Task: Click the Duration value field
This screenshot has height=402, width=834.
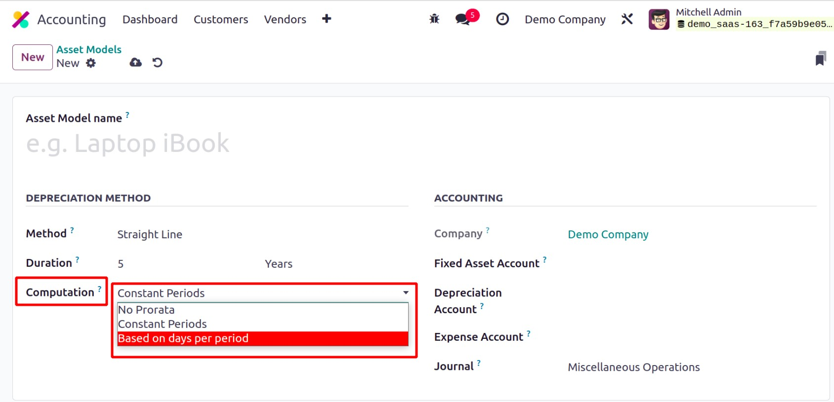Action: [x=188, y=264]
